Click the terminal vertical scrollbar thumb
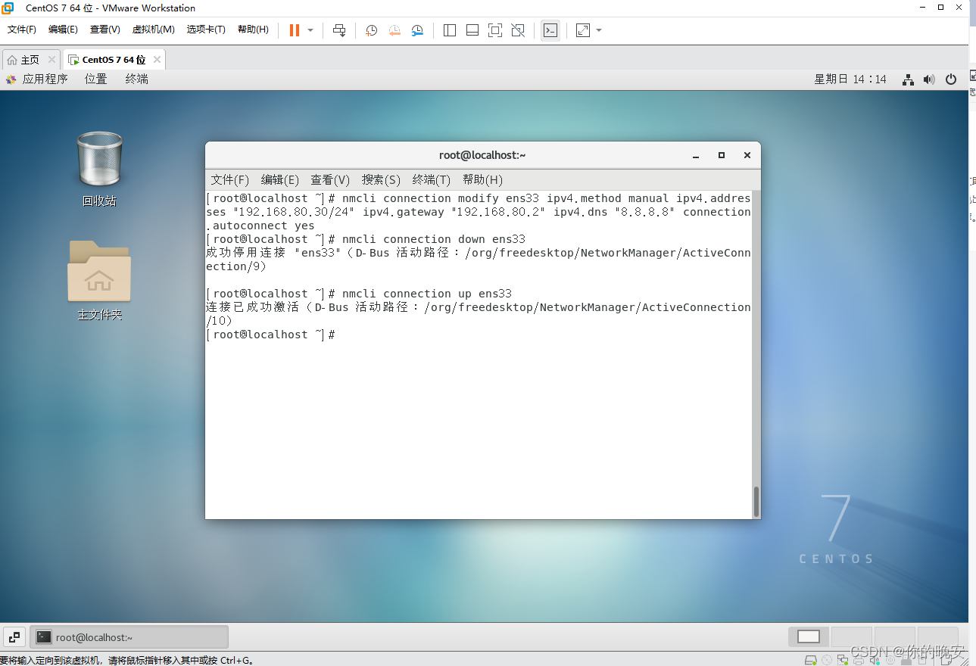The height and width of the screenshot is (666, 976). (756, 501)
